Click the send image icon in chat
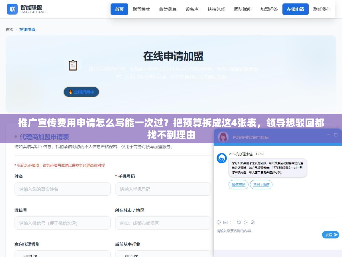 [x=225, y=222]
